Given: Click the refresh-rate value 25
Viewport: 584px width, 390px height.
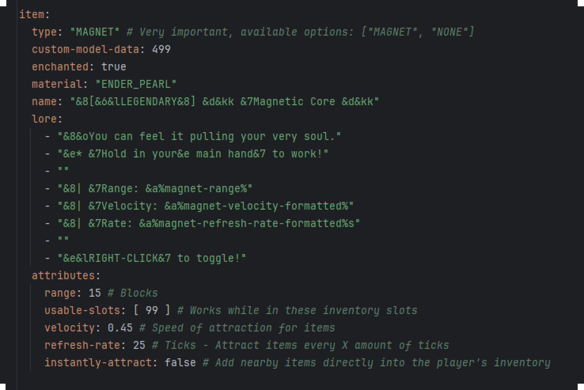Looking at the screenshot, I should [139, 345].
